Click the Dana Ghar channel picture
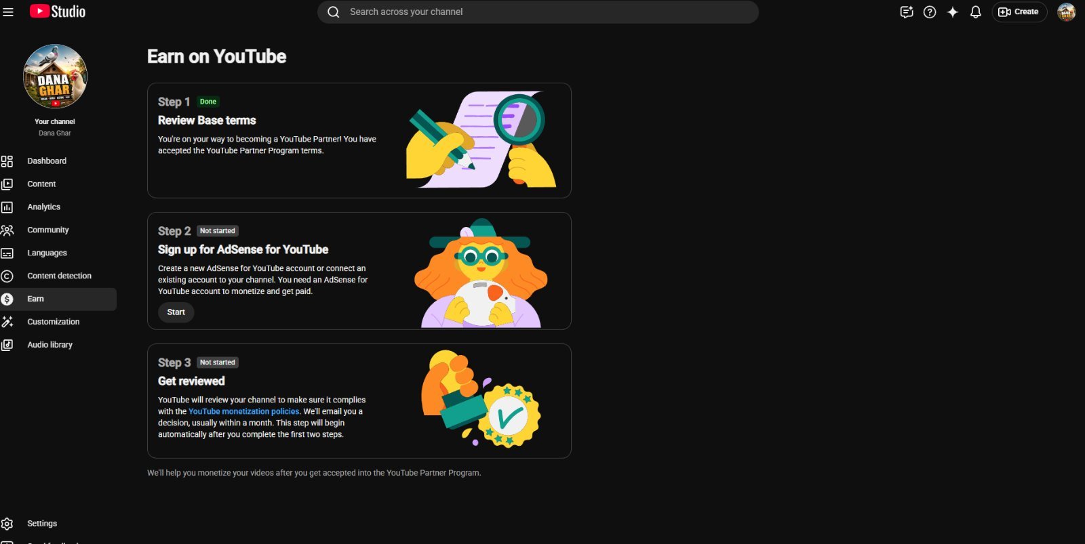The height and width of the screenshot is (544, 1085). (55, 77)
